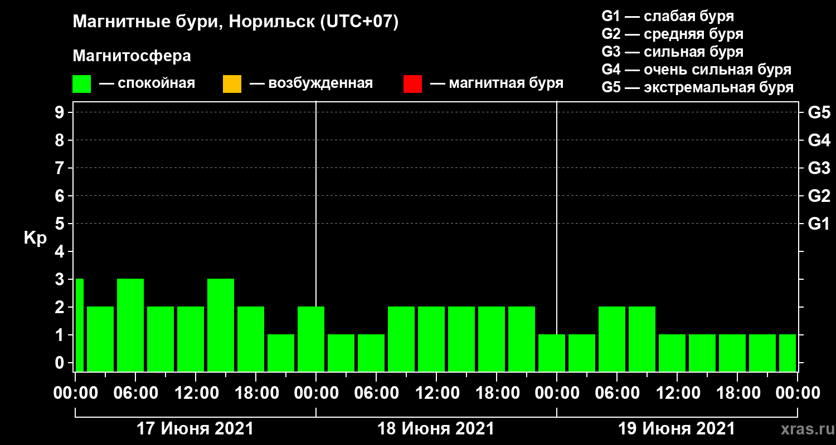Click the '— возбужденная' legend label
This screenshot has height=445, width=836.
311,83
